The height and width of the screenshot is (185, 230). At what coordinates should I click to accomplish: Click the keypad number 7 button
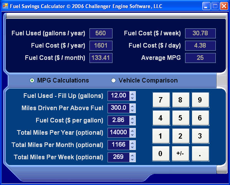click(161, 100)
